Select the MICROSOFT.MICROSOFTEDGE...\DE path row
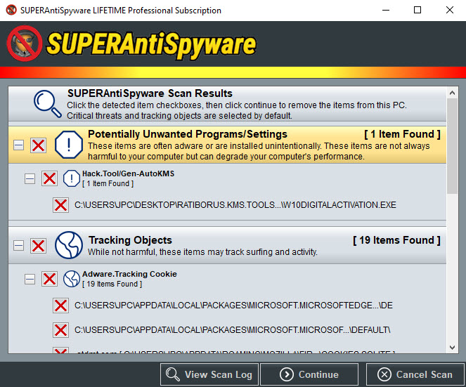 point(233,306)
